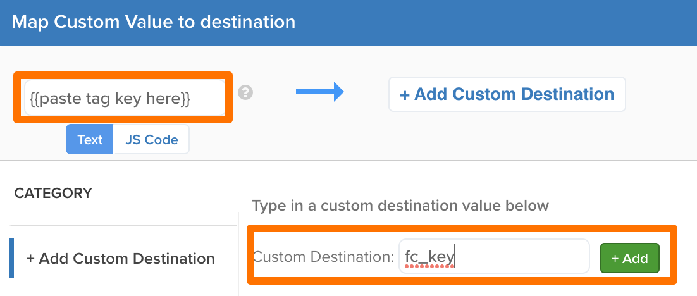This screenshot has height=296, width=697.
Task: Click the plus sign in the sidebar item
Action: point(30,259)
